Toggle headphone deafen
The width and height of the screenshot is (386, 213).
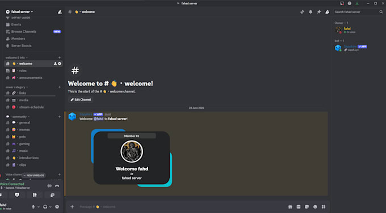(45, 207)
